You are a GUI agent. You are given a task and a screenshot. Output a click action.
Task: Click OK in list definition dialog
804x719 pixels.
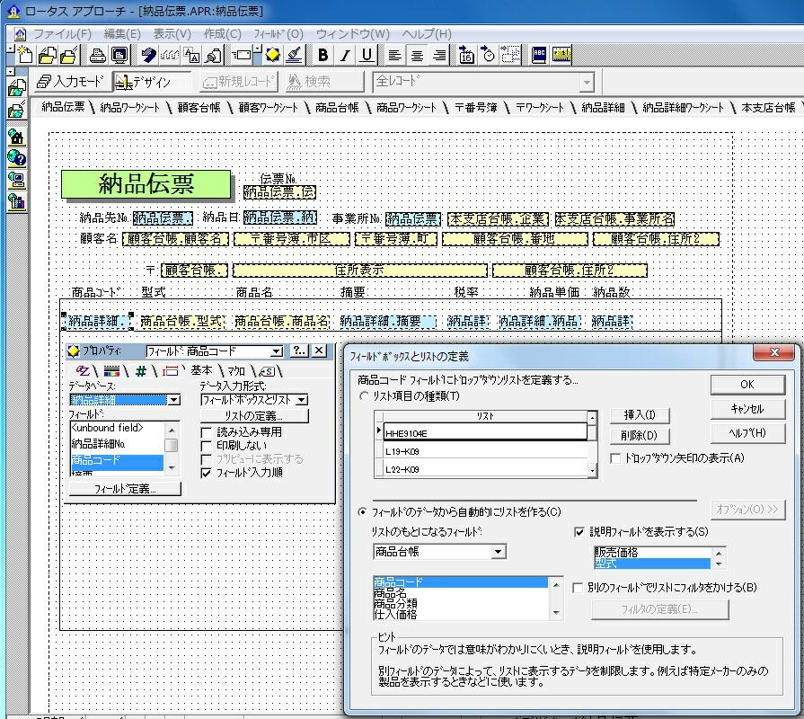click(x=747, y=385)
